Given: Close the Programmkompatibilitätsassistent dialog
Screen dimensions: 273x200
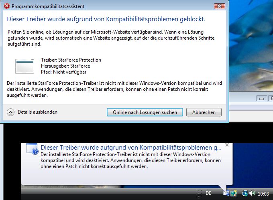Looking at the screenshot, I should point(219,6).
